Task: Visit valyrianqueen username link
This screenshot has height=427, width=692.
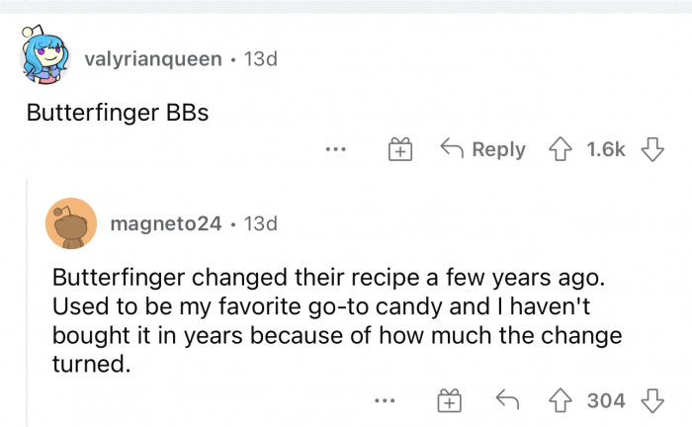Action: [153, 59]
